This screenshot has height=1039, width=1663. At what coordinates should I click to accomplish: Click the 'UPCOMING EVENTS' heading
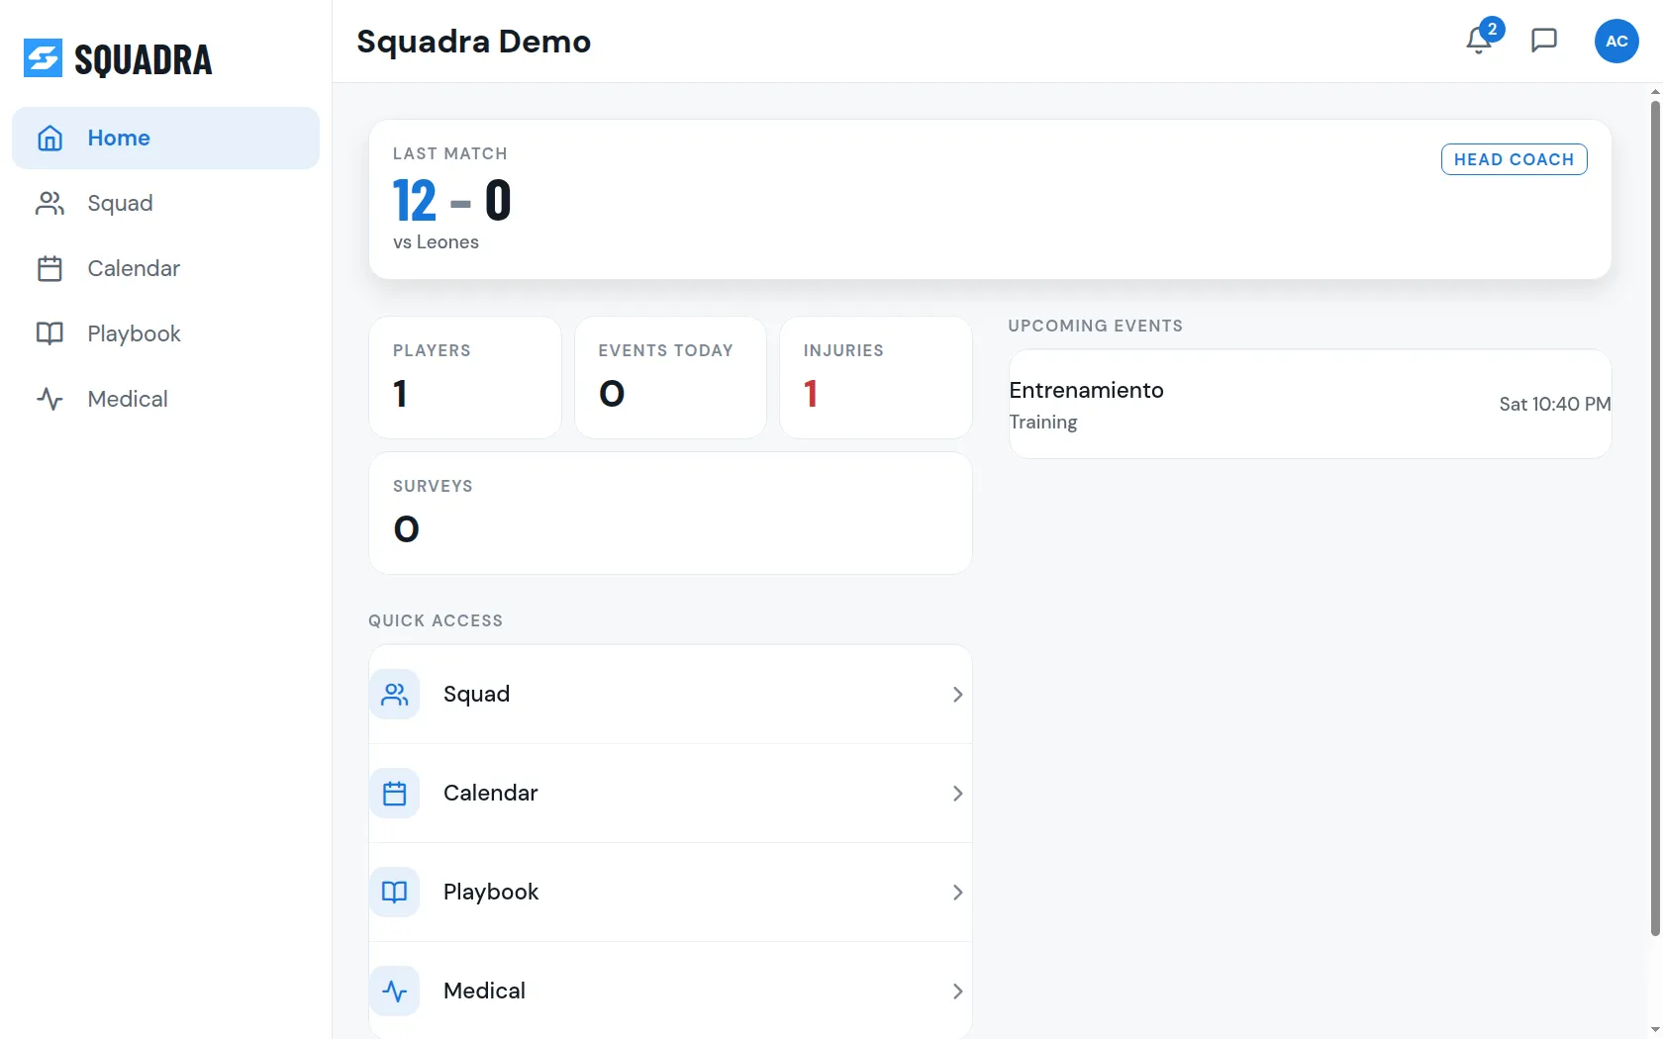click(x=1096, y=326)
